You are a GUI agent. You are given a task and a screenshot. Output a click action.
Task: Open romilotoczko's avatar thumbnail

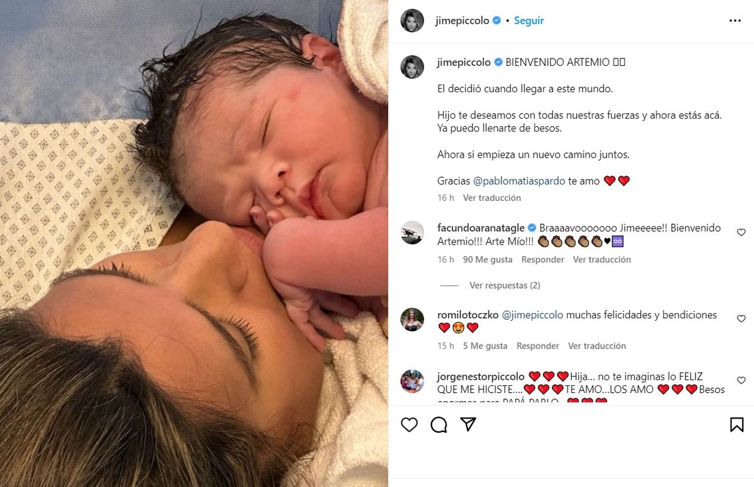pos(412,319)
